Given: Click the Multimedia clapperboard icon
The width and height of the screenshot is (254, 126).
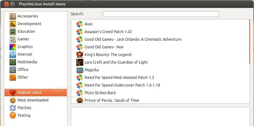Looking at the screenshot, I should [x=13, y=62].
